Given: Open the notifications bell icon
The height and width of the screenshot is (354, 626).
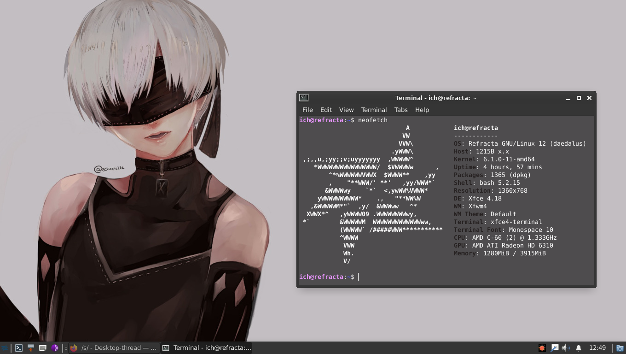Looking at the screenshot, I should [x=579, y=348].
